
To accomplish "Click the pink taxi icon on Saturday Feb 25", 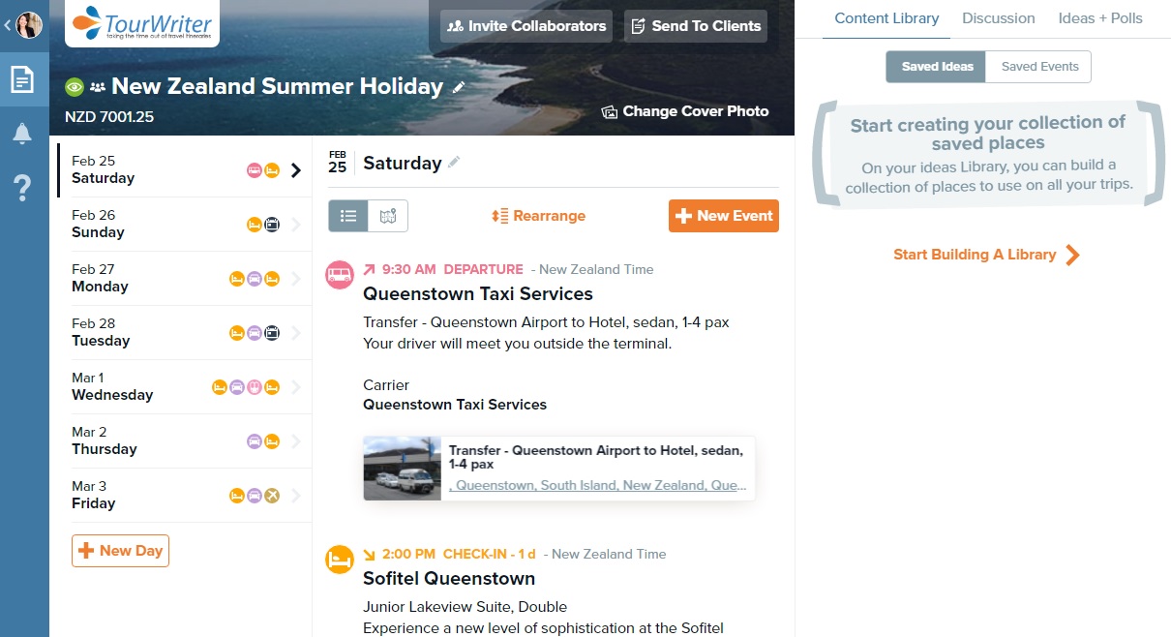I will (x=254, y=169).
